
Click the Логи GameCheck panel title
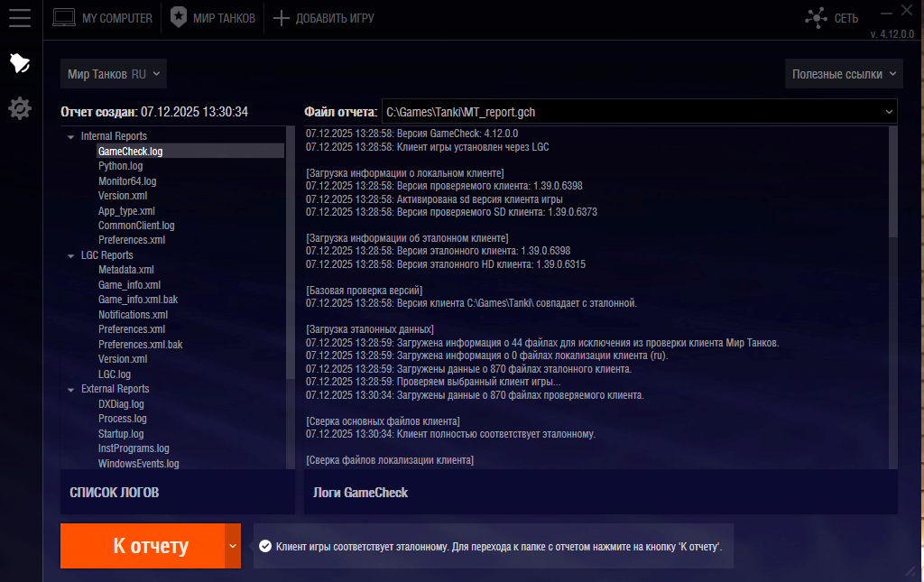[360, 493]
